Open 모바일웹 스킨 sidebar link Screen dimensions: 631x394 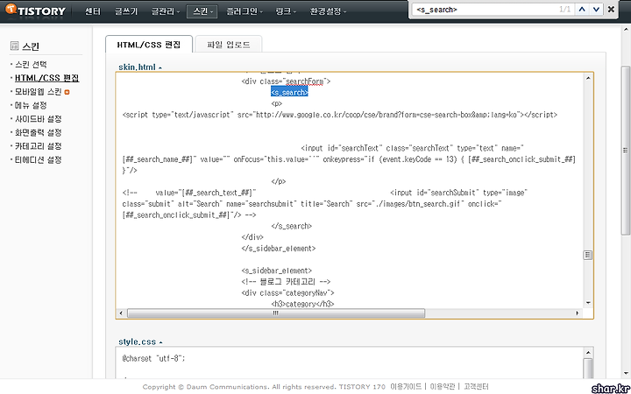pos(38,92)
